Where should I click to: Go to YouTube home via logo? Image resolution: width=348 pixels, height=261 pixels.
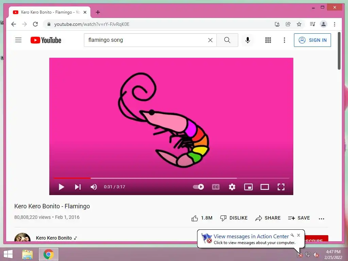coord(46,40)
